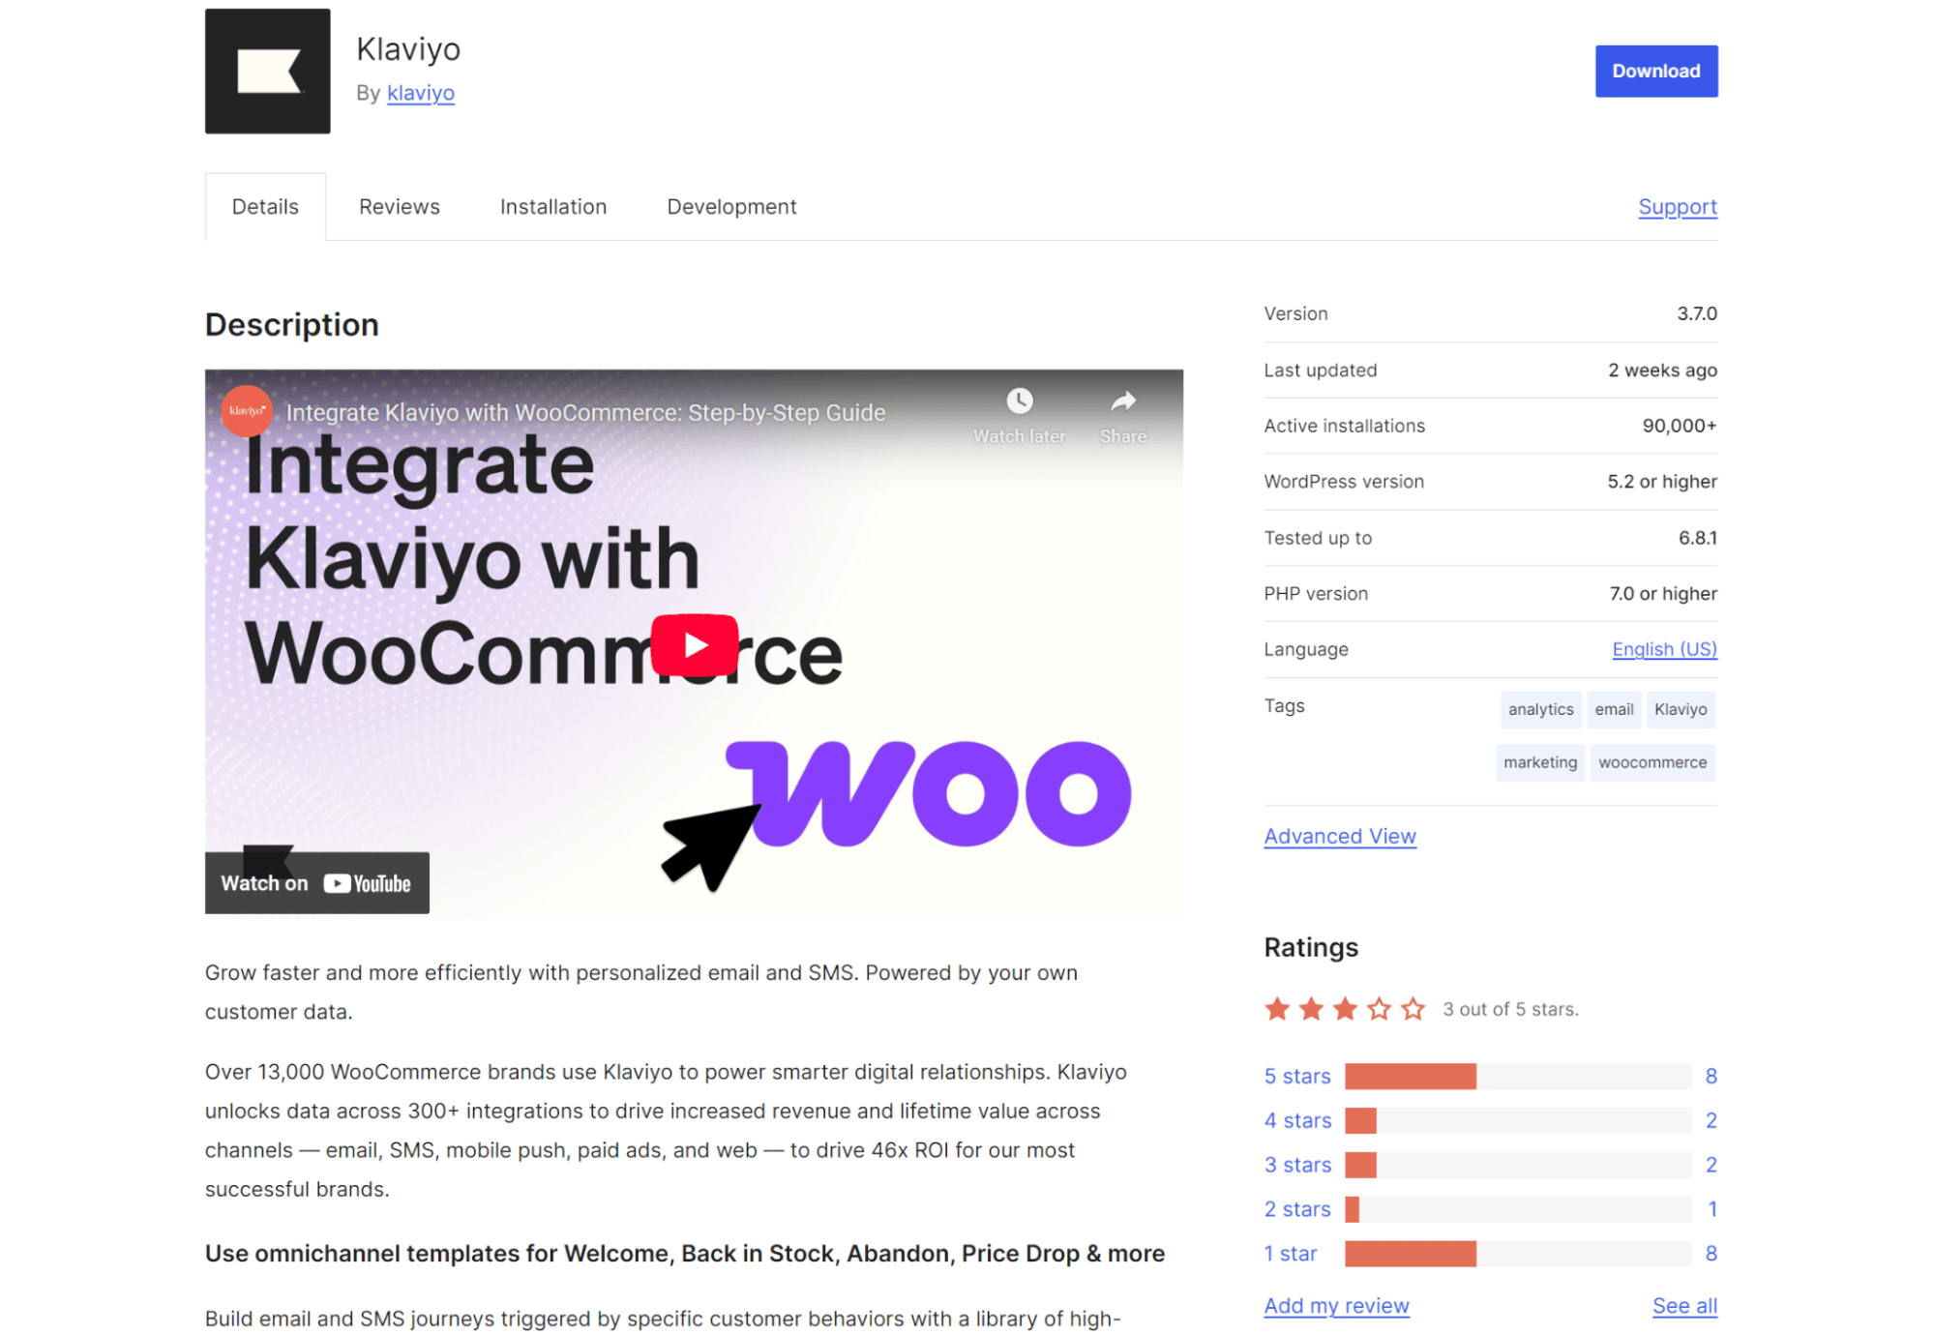Image resolution: width=1934 pixels, height=1335 pixels.
Task: Click the Tested up to 6.8.1 value
Action: 1698,538
